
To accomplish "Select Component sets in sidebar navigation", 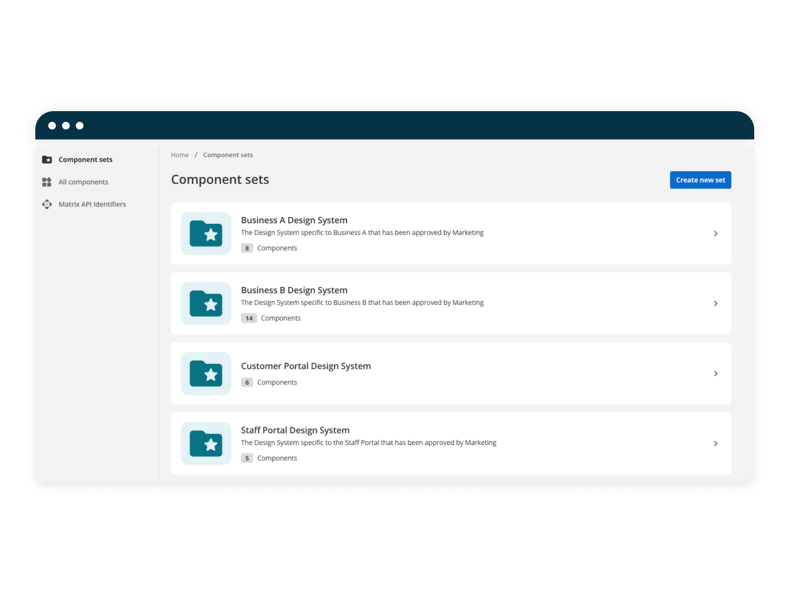I will point(85,160).
